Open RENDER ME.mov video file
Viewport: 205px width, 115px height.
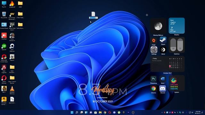click(12, 90)
